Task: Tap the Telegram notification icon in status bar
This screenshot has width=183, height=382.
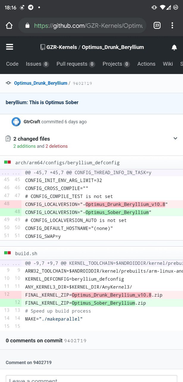Action: (31, 7)
